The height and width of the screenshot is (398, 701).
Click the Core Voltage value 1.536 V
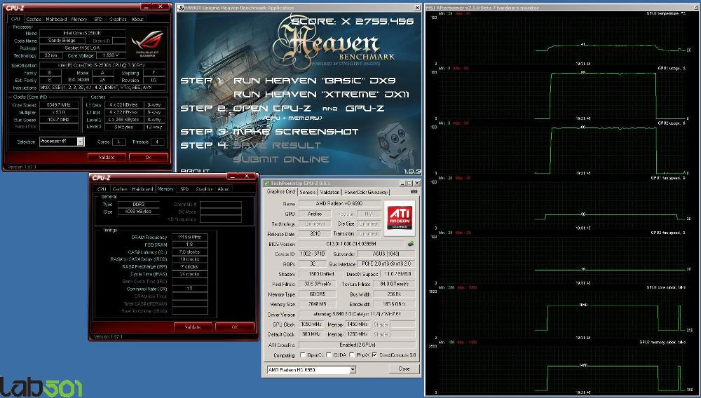coord(111,55)
